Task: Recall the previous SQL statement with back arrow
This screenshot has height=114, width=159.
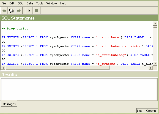Action: point(4,10)
